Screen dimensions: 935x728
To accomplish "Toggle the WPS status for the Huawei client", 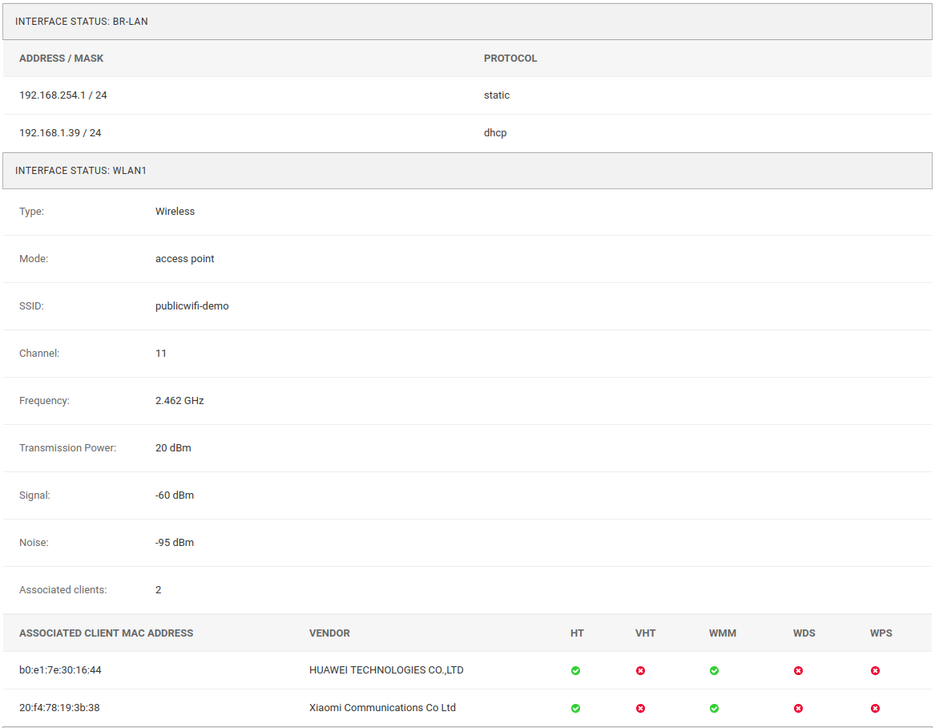I will 875,670.
